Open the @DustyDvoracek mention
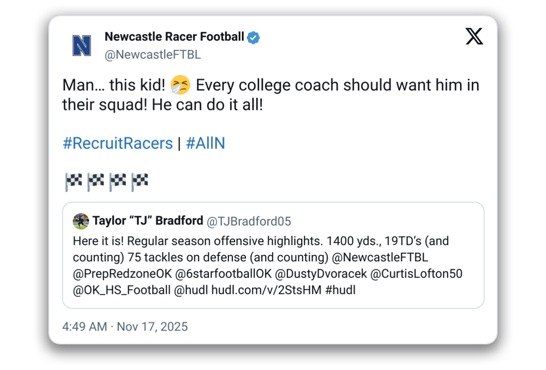Image resolution: width=546 pixels, height=370 pixels. (x=321, y=274)
